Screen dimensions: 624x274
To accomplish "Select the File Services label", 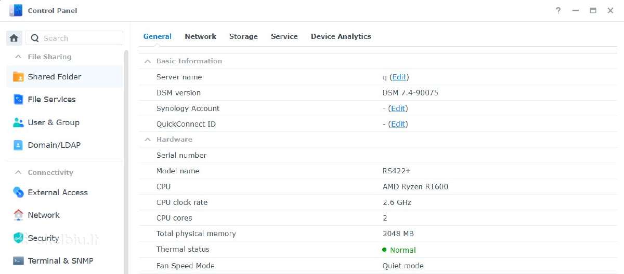I will click(x=51, y=99).
